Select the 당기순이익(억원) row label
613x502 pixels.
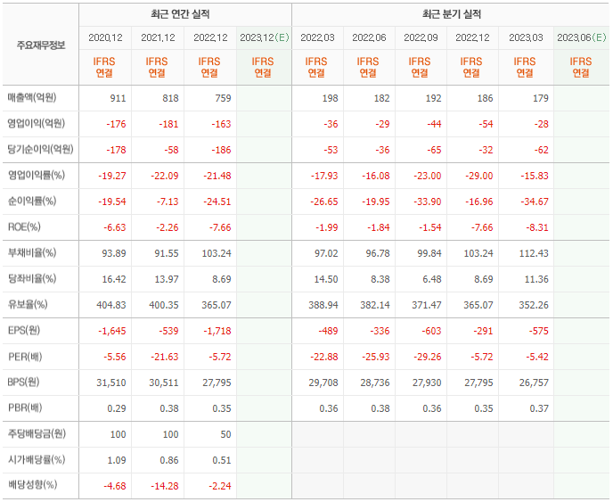tap(40, 150)
